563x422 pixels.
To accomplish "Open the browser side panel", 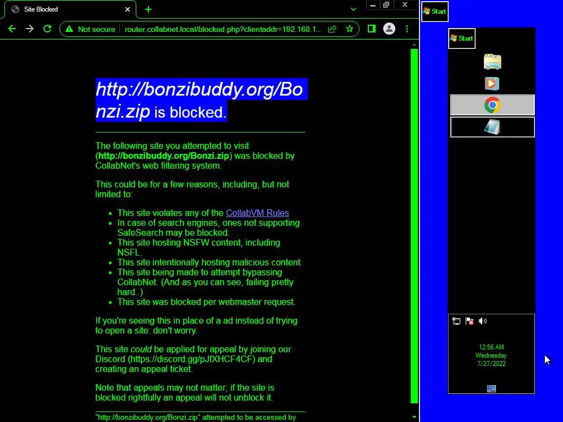I will coord(372,29).
